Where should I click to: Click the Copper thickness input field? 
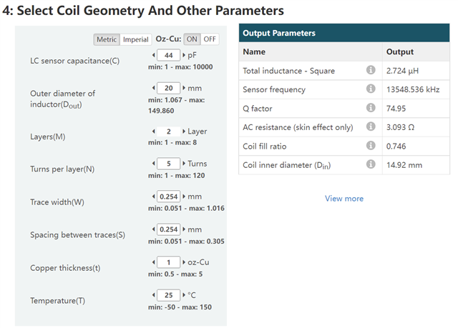click(x=168, y=262)
